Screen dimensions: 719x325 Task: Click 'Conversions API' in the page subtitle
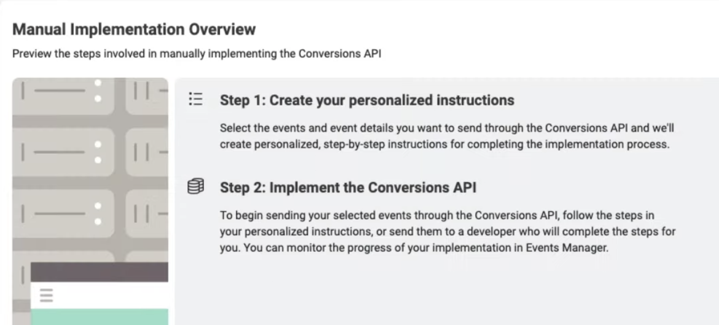pyautogui.click(x=340, y=53)
